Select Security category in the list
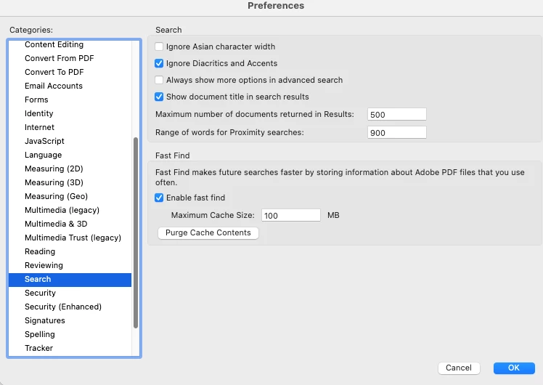543x385 pixels. 41,293
